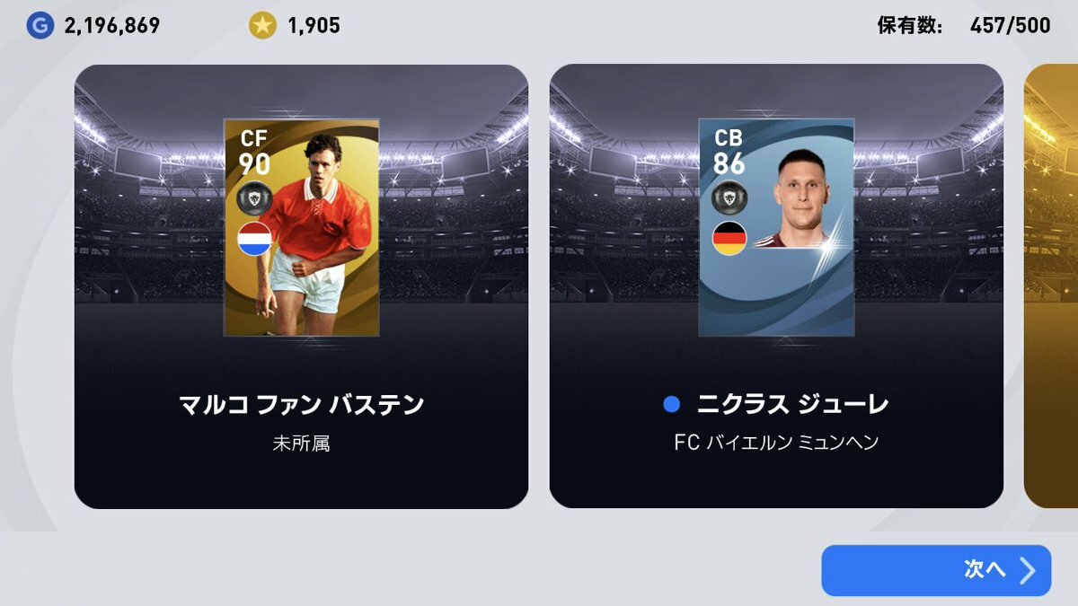Tap the 未所属 team label

[x=301, y=444]
